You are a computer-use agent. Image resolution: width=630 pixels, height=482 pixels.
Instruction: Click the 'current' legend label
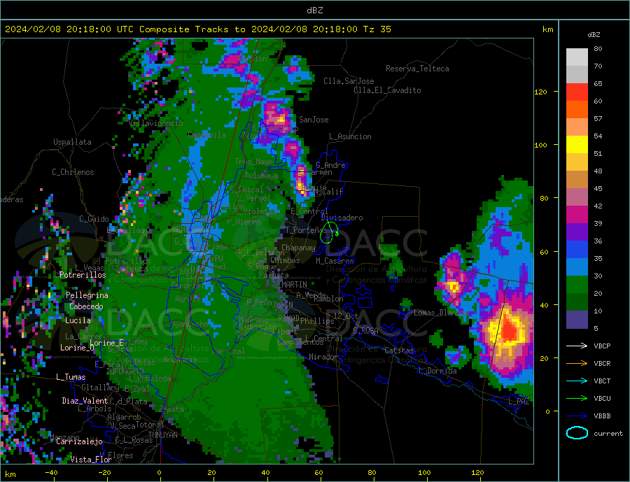(608, 434)
